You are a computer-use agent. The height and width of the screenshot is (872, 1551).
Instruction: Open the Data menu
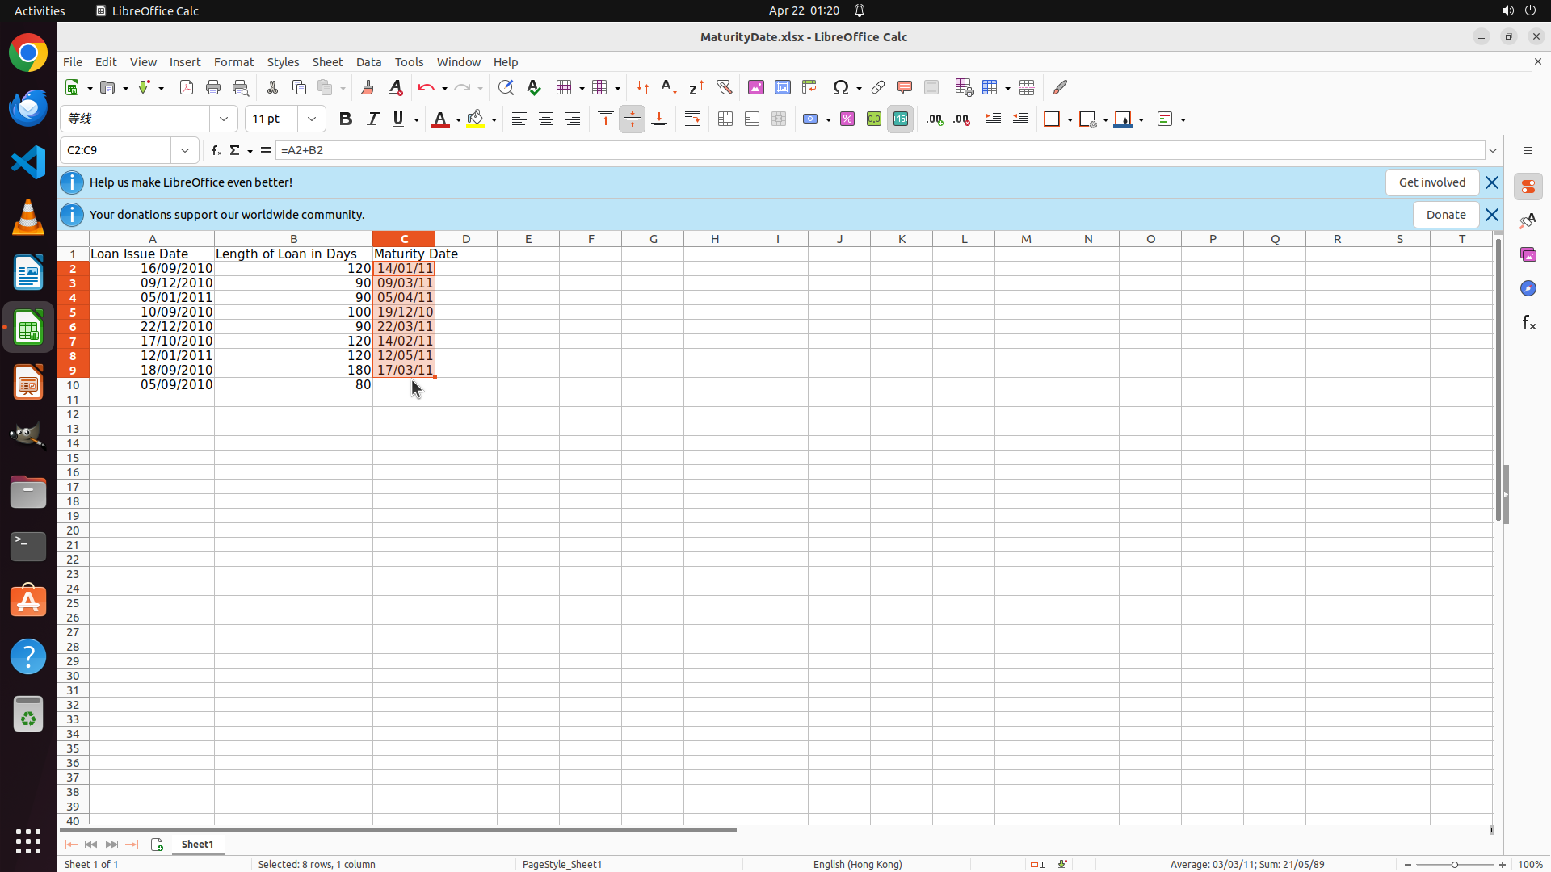(x=368, y=62)
